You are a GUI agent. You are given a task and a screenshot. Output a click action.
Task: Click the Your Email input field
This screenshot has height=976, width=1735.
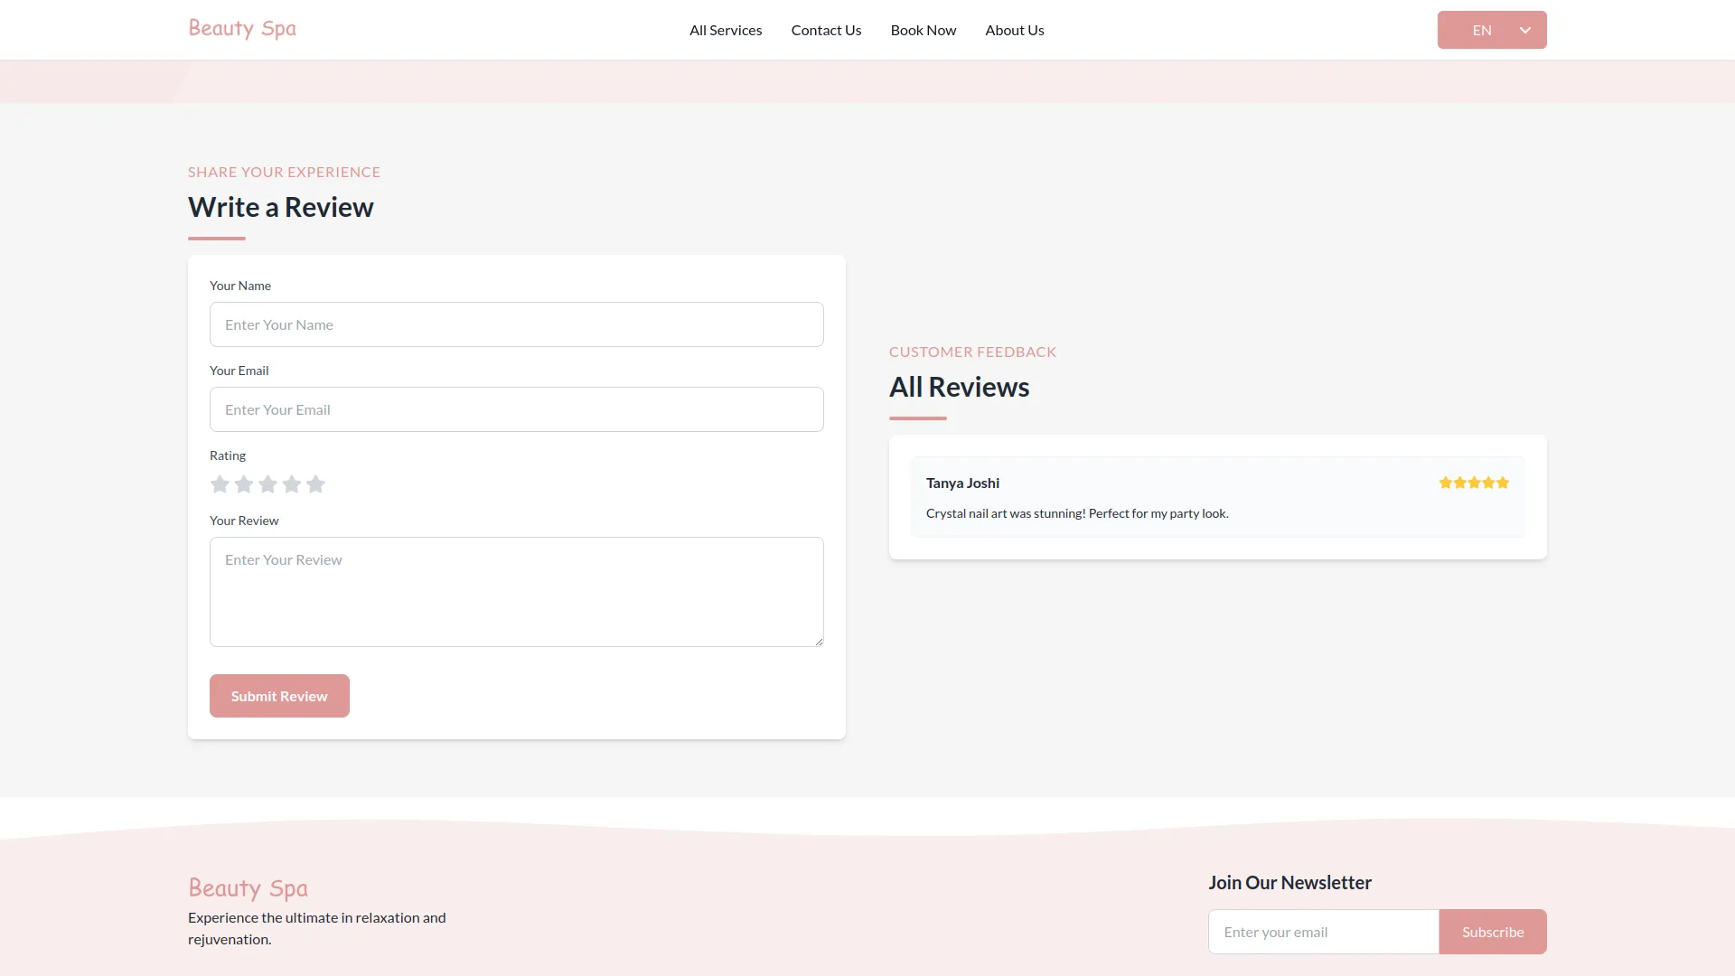[516, 409]
